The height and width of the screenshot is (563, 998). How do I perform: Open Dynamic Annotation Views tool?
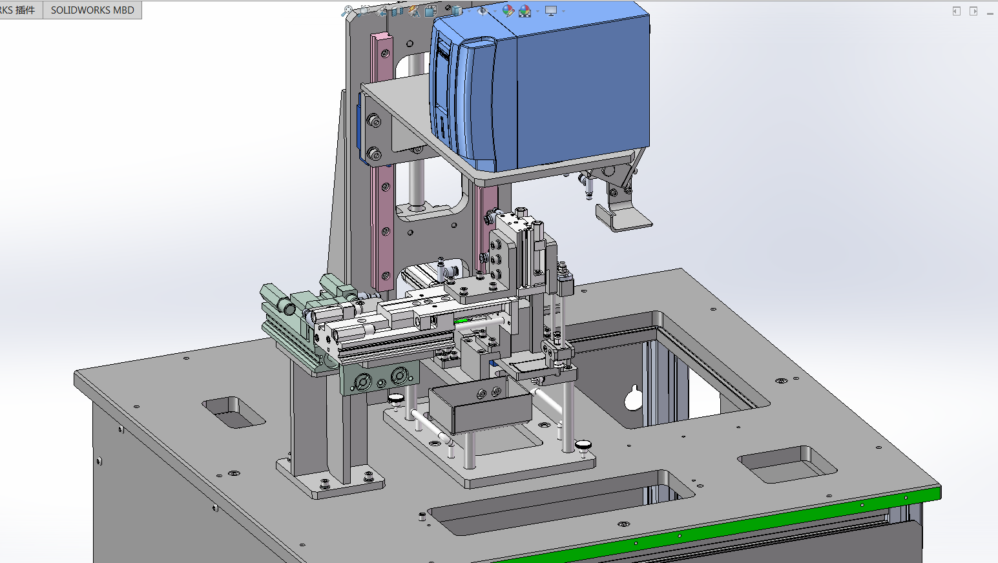[x=414, y=11]
